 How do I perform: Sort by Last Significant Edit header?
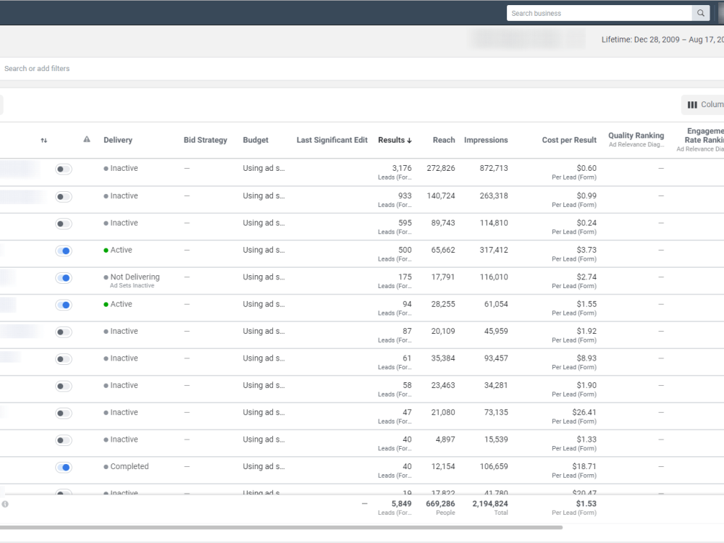pyautogui.click(x=332, y=140)
